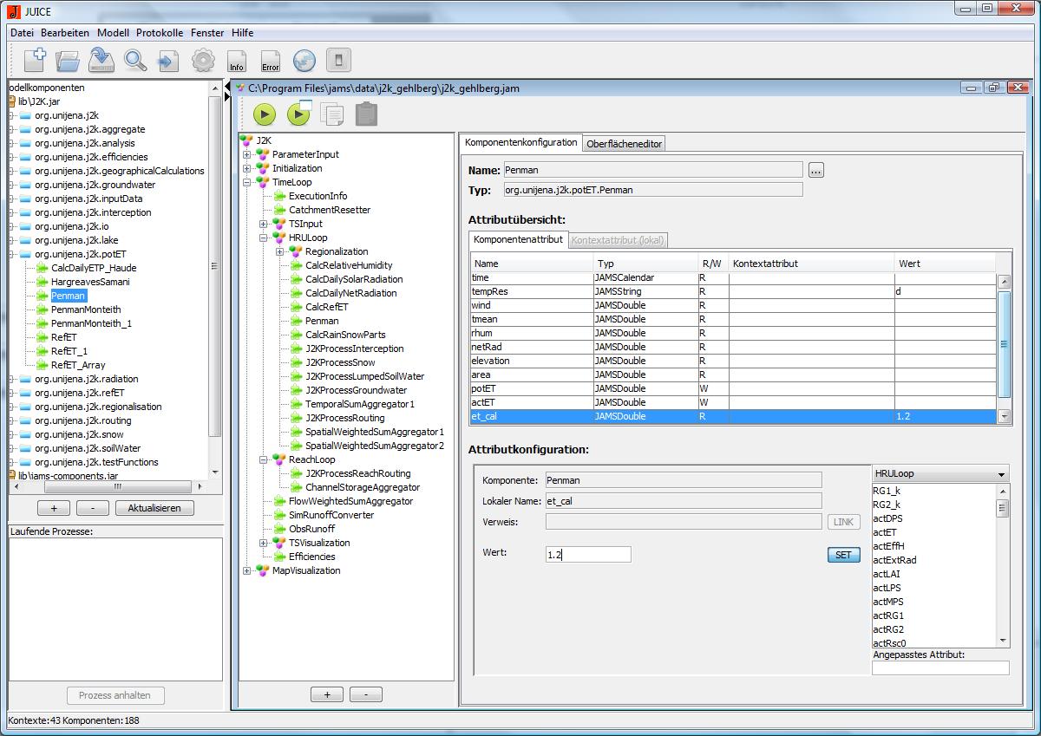Viewport: 1041px width, 736px height.
Task: Run the model with the green play button
Action: point(265,114)
